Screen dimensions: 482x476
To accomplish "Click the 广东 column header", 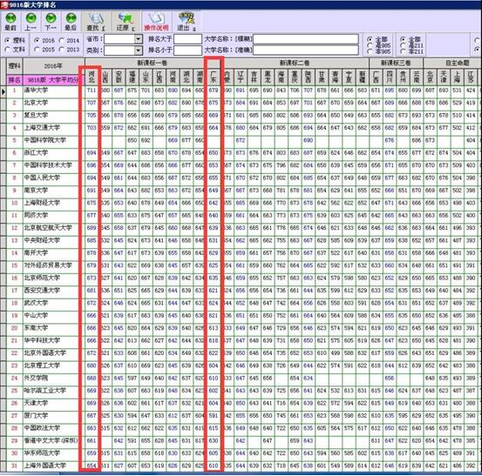I will pos(214,77).
